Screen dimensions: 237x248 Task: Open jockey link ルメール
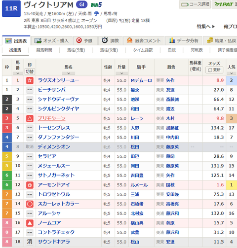point(139,185)
